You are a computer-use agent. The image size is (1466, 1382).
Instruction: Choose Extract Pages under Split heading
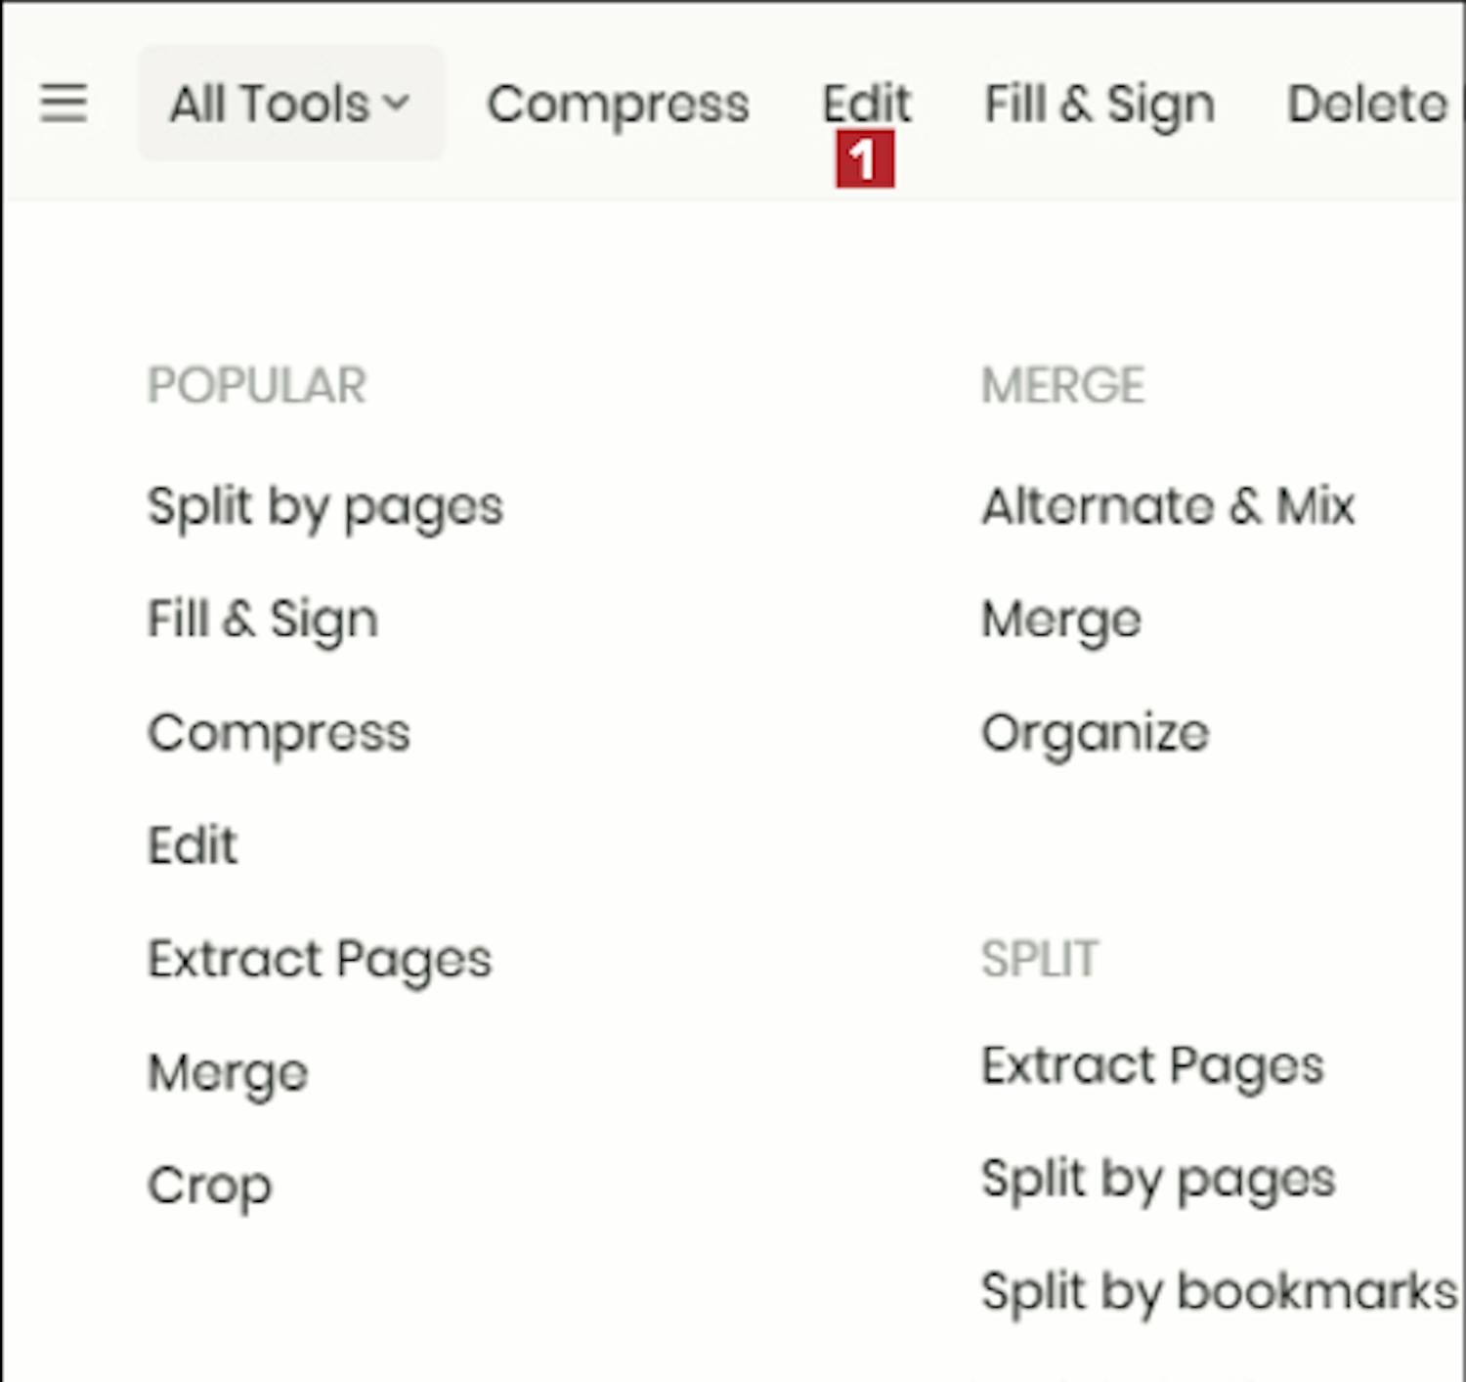coord(1152,1065)
